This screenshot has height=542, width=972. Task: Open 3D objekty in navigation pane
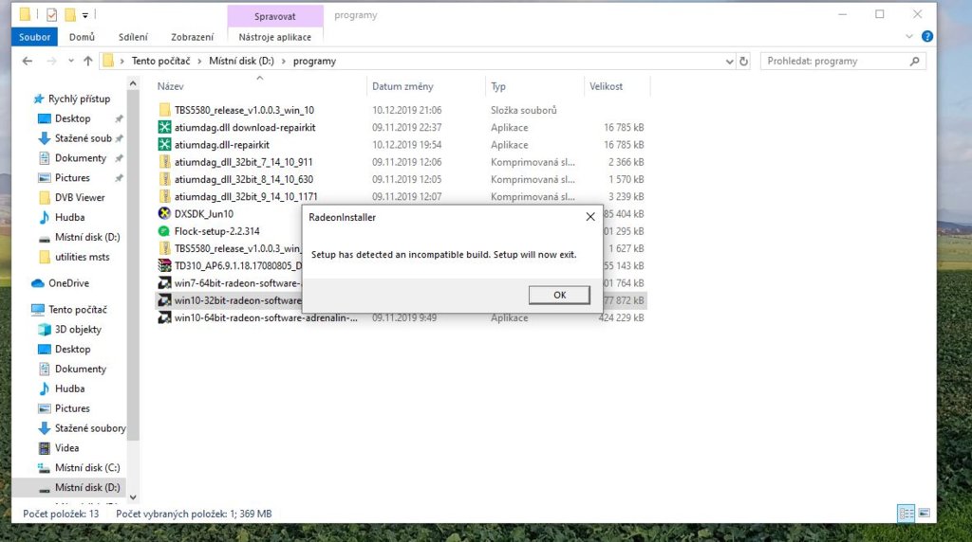click(x=78, y=330)
